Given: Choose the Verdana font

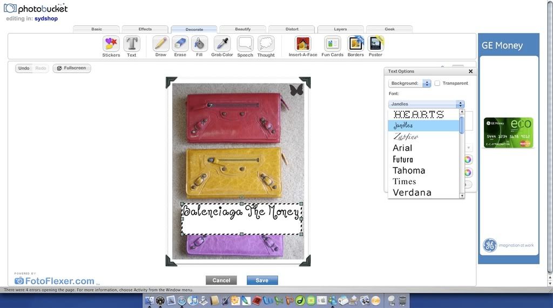Looking at the screenshot, I should pyautogui.click(x=423, y=192).
